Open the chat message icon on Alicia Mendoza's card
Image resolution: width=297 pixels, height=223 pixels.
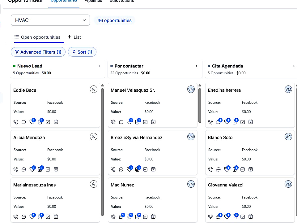24,169
